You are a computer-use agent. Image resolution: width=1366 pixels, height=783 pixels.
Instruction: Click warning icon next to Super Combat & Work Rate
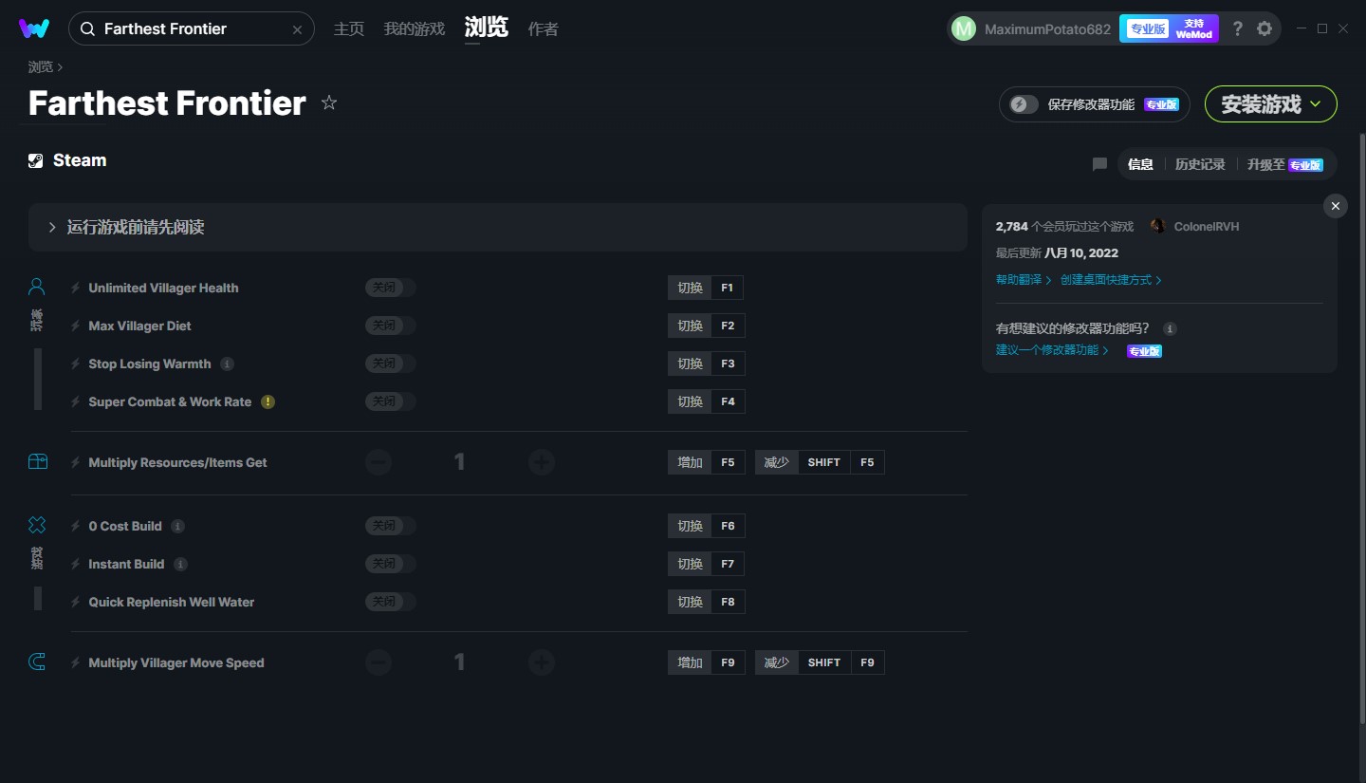(268, 401)
